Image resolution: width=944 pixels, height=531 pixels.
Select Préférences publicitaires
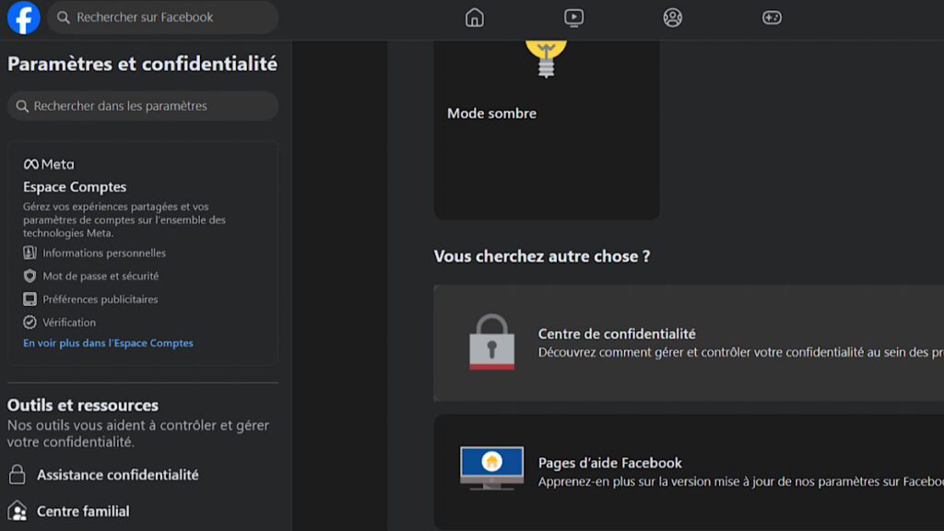point(100,299)
